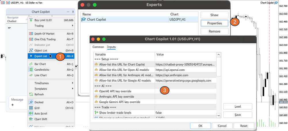Click OK in Chart Copilot properties dialog
The height and width of the screenshot is (131, 288).
click(x=200, y=126)
